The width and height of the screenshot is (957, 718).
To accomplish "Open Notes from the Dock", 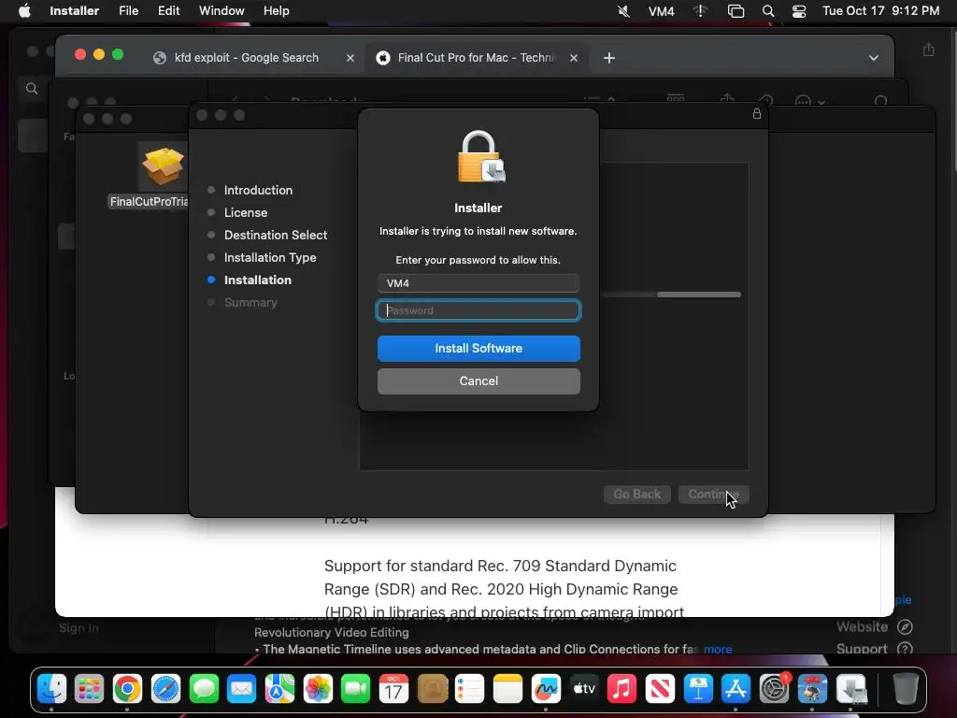I will [x=507, y=689].
